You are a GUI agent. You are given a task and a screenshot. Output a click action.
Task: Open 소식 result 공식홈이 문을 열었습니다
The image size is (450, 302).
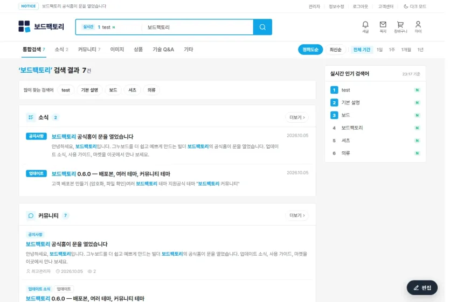[92, 137]
